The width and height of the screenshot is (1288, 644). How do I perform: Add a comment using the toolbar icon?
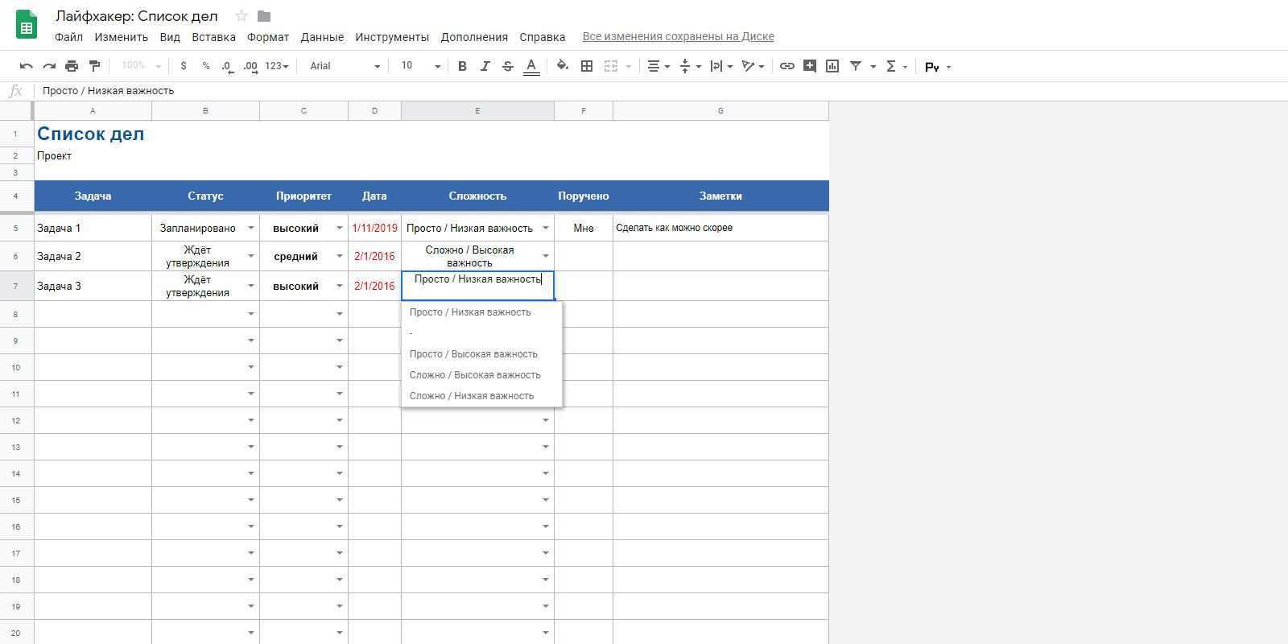[x=810, y=66]
